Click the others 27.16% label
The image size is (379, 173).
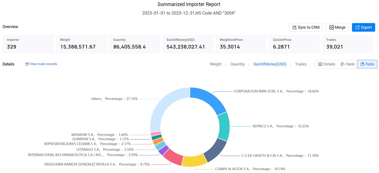coord(114,99)
